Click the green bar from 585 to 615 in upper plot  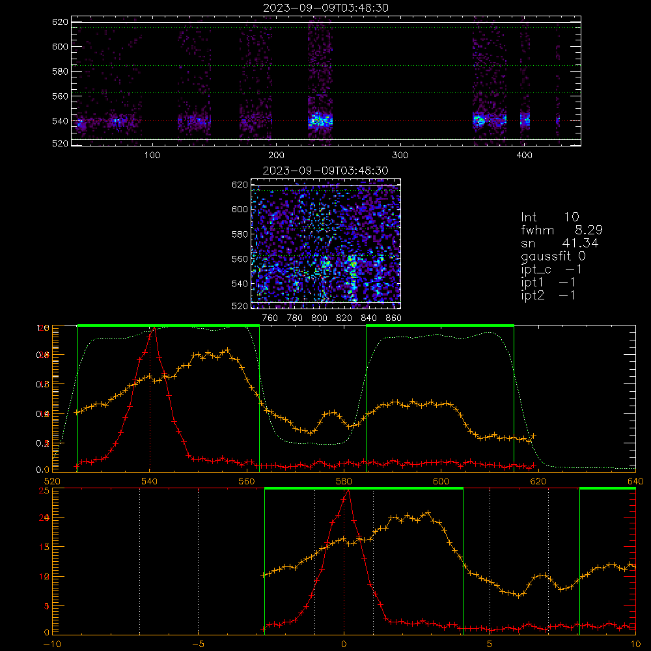coord(440,325)
